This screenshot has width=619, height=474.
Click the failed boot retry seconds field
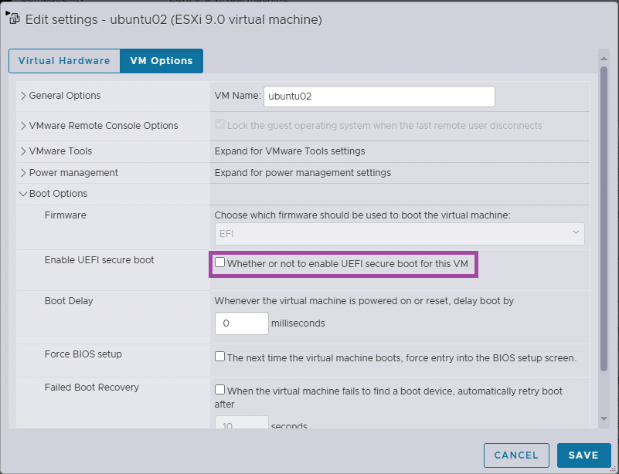pyautogui.click(x=241, y=424)
